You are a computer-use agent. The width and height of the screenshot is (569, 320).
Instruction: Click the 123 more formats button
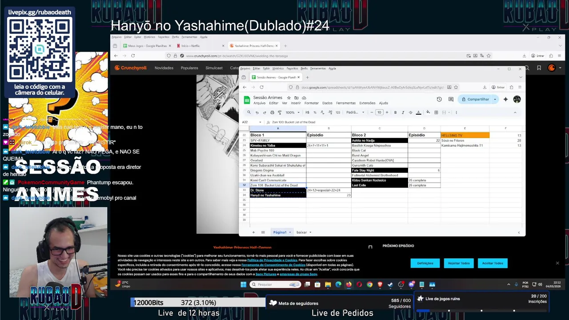pyautogui.click(x=338, y=112)
